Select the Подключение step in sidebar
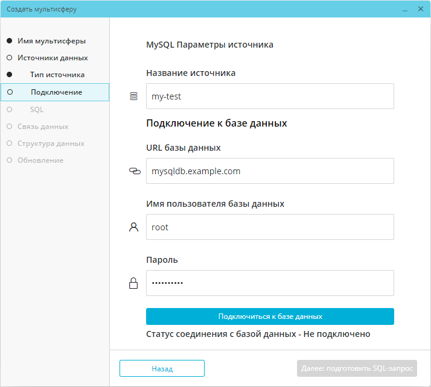Screen dimensions: 431x387 [x=55, y=92]
